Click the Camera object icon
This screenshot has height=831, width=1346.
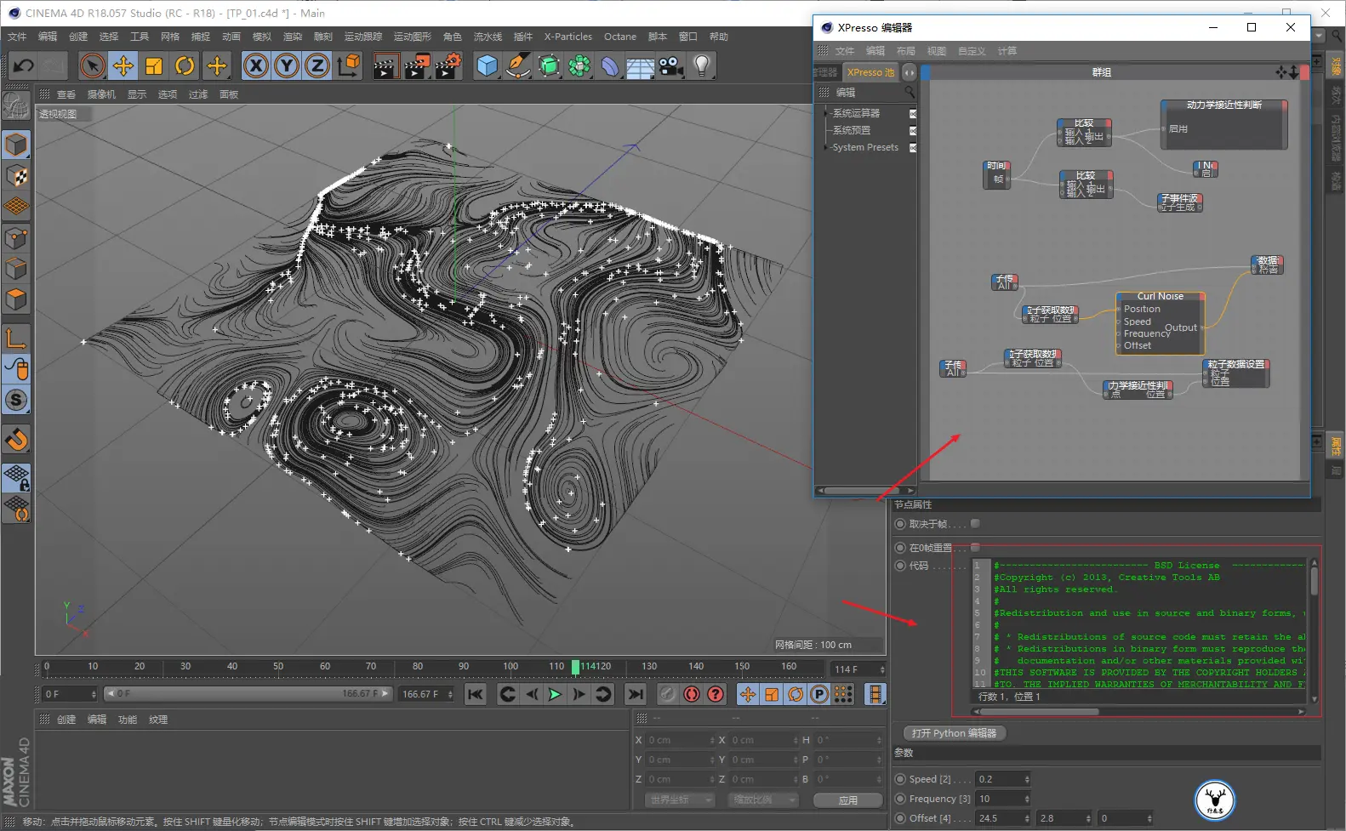click(x=671, y=65)
